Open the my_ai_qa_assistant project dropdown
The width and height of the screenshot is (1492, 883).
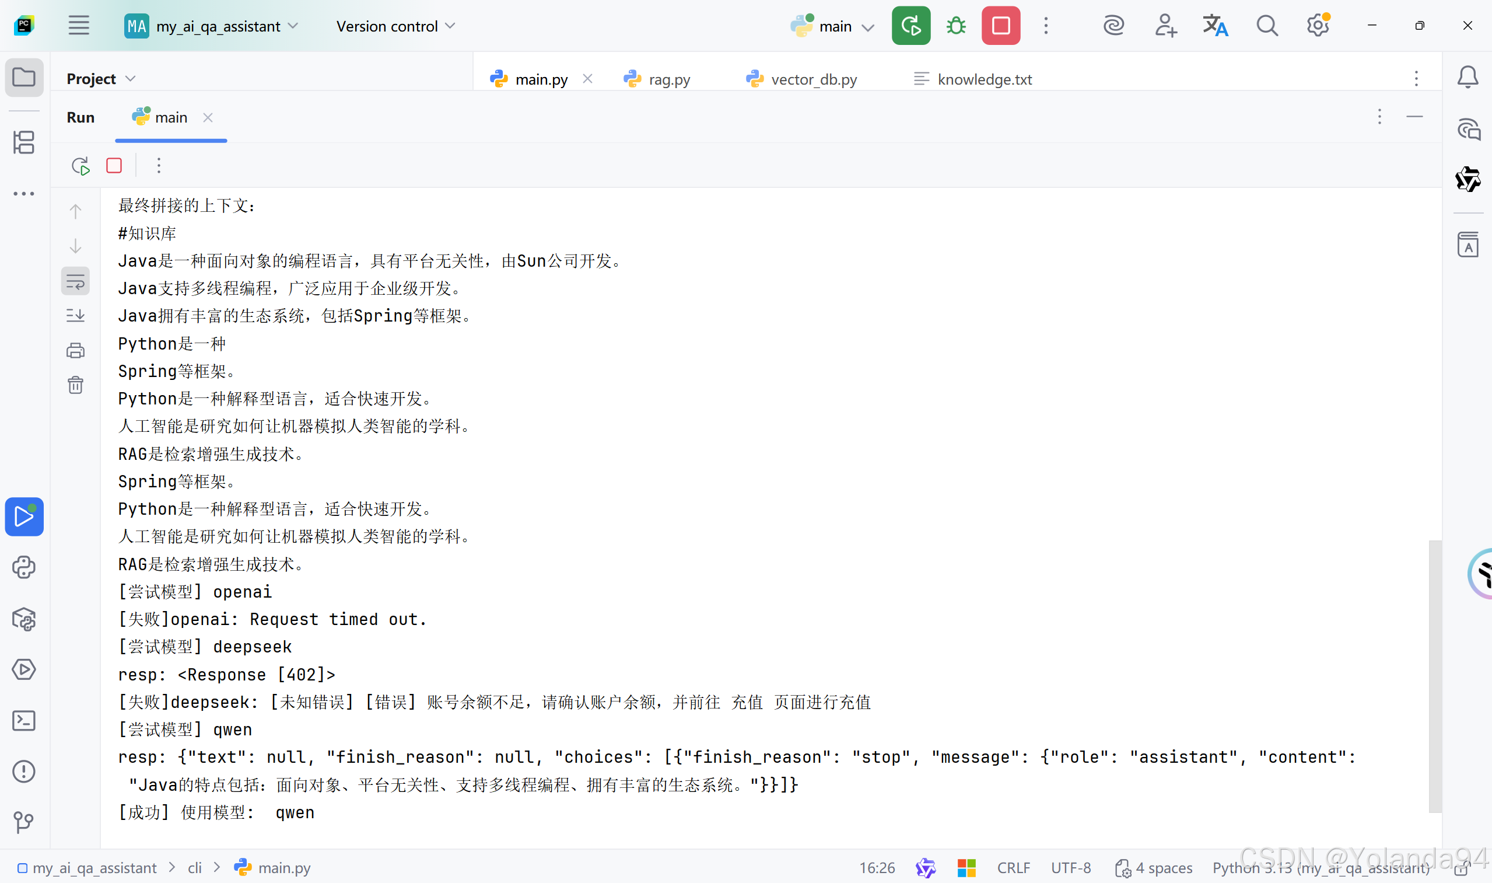(x=211, y=26)
